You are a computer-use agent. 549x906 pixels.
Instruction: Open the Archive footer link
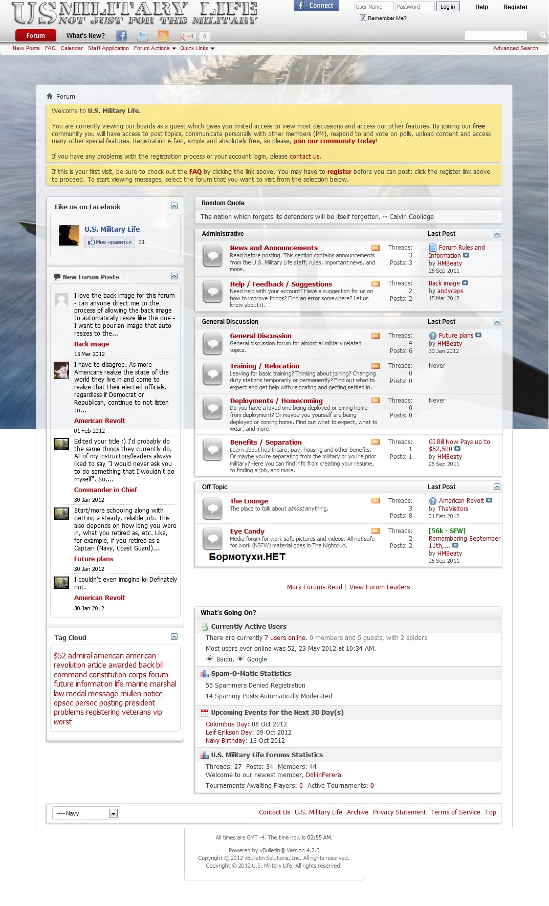coord(358,812)
